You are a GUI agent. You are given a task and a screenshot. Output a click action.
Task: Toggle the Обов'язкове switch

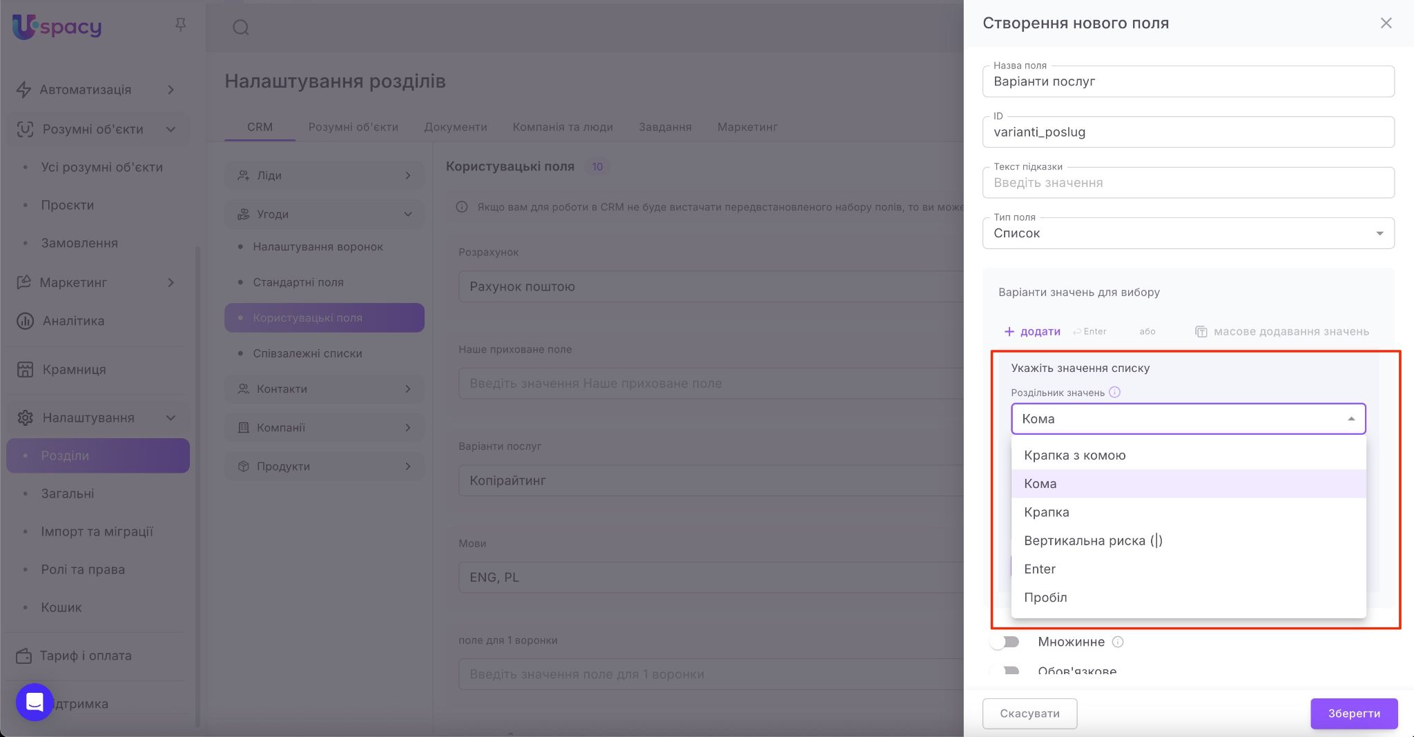pyautogui.click(x=1005, y=671)
